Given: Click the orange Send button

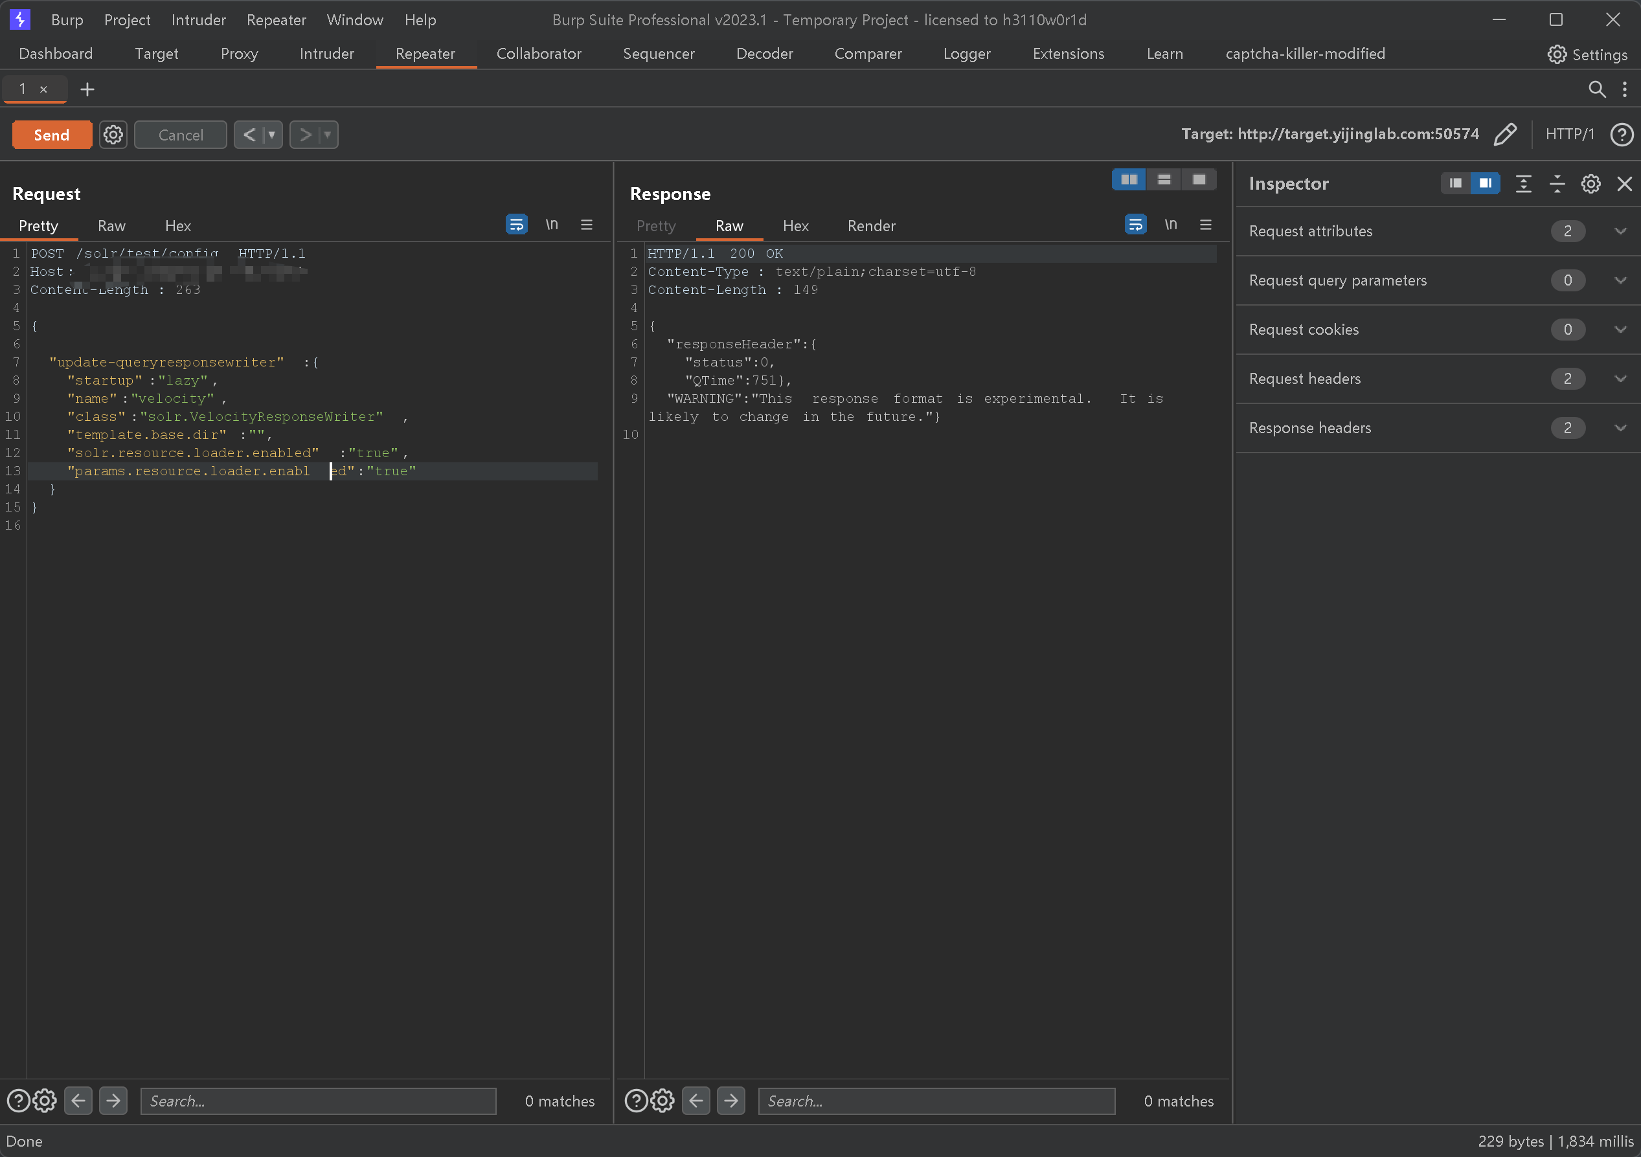Looking at the screenshot, I should coord(51,135).
